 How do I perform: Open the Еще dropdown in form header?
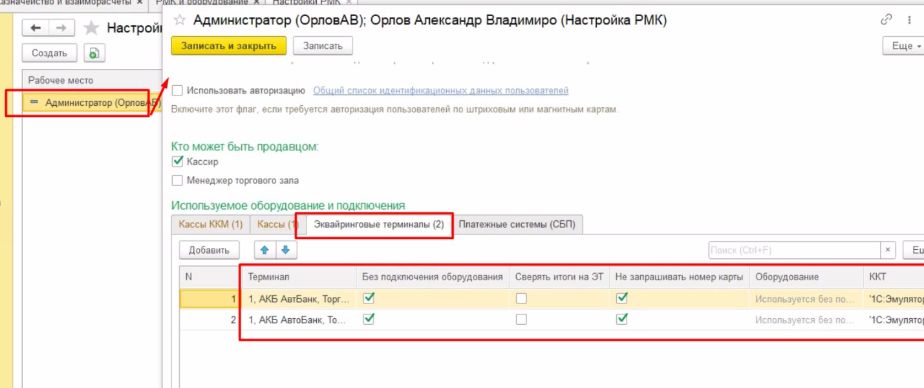tap(904, 46)
